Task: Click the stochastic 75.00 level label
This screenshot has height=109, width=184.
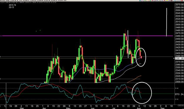Action: click(177, 88)
